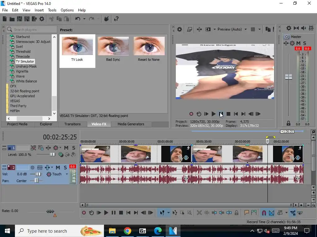Select the Normal Edit Tool in bottom toolbar
The image size is (317, 237).
162,213
